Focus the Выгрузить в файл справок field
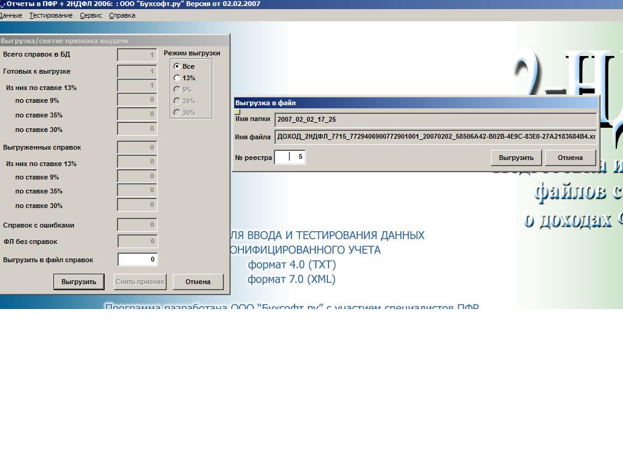 [x=137, y=260]
